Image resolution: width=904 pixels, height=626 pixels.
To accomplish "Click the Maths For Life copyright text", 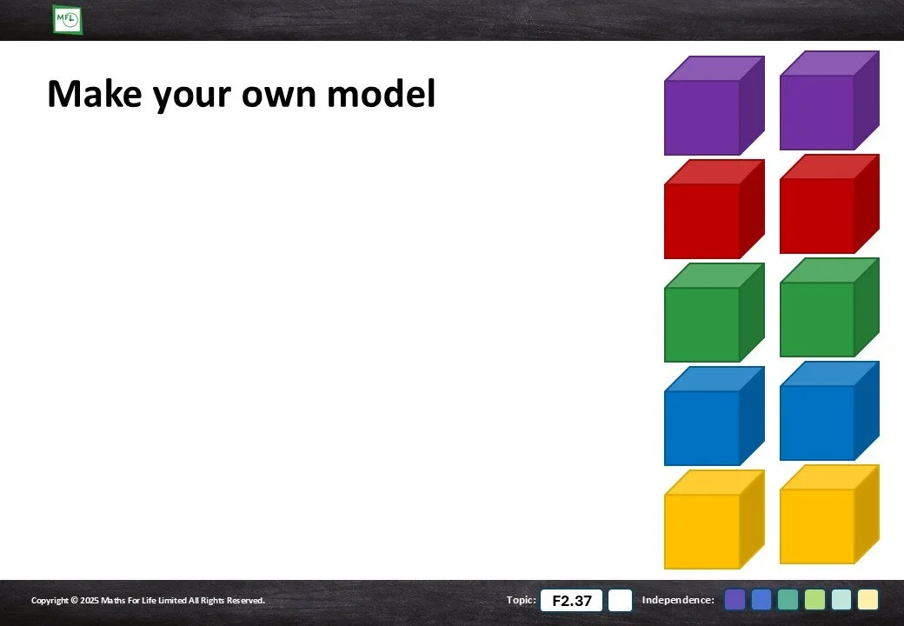I will click(148, 600).
